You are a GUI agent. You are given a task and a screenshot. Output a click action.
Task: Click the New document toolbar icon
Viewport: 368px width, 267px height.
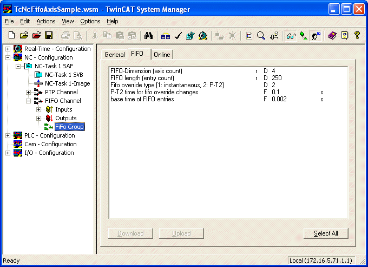pos(11,36)
